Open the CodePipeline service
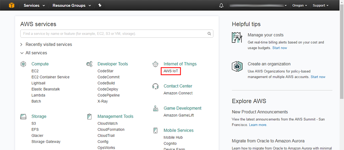Viewport: 344px width, 150px height. pyautogui.click(x=109, y=95)
